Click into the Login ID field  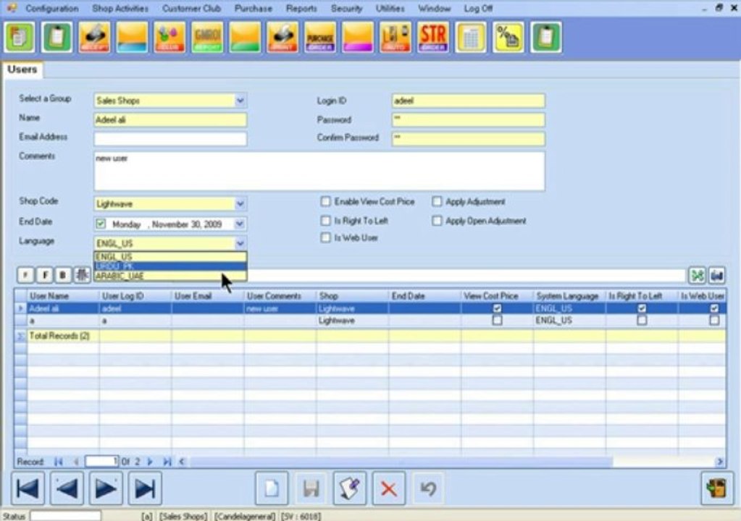[x=469, y=101]
